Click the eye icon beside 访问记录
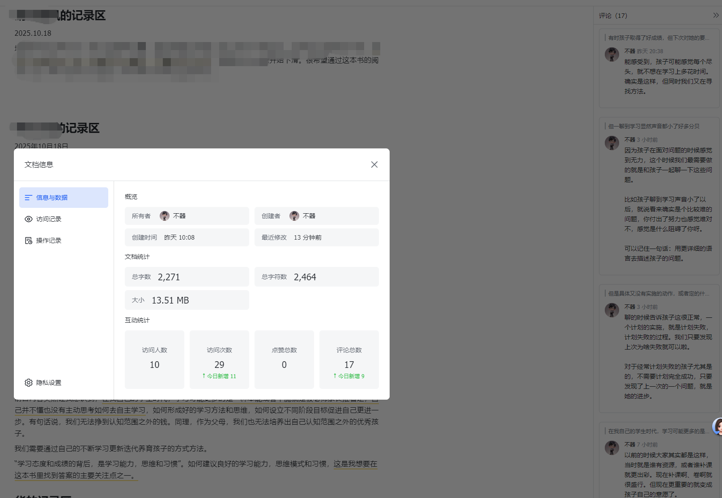Image resolution: width=722 pixels, height=498 pixels. coord(28,219)
